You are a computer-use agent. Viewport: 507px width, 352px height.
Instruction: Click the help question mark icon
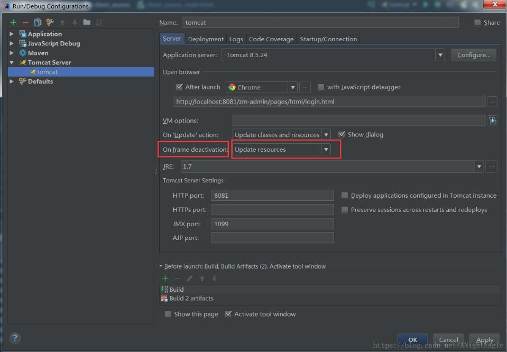tap(15, 338)
